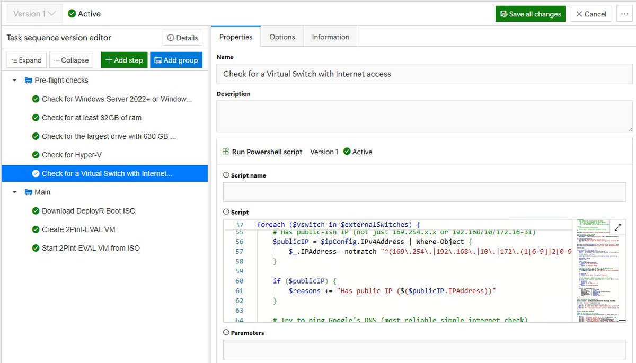This screenshot has height=363, width=636.
Task: Click the Run Powershell script step icon
Action: pos(226,152)
